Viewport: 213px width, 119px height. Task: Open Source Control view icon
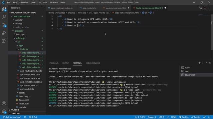[x=4, y=25]
